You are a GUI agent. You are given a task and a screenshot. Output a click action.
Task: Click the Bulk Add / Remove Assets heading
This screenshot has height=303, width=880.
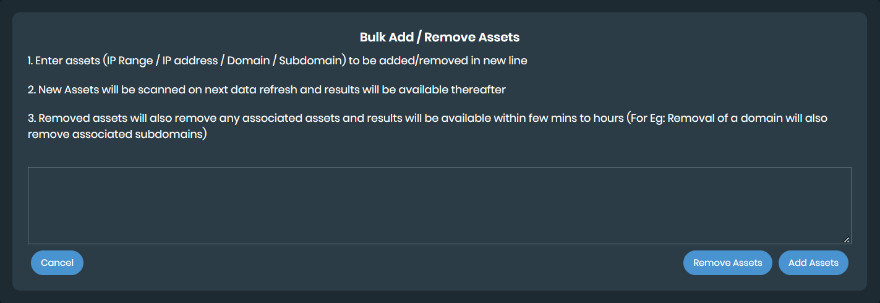click(439, 37)
